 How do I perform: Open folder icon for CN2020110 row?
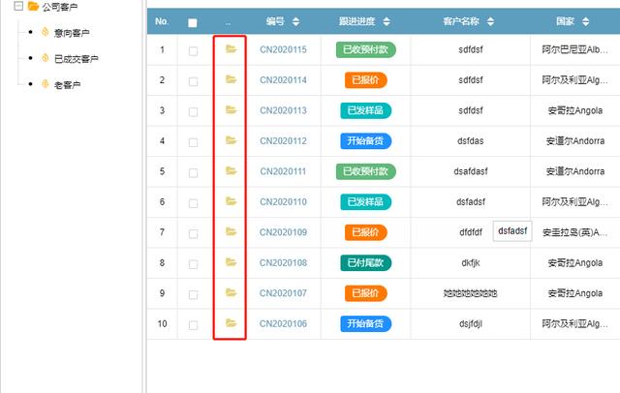[231, 201]
